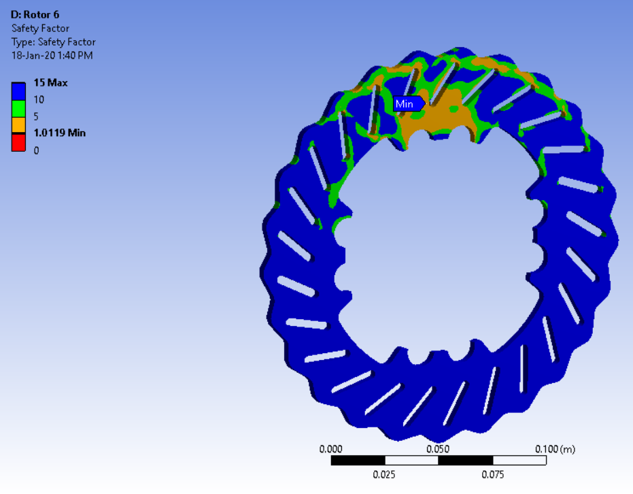
Task: Click the blue Min probe label
Action: [409, 104]
